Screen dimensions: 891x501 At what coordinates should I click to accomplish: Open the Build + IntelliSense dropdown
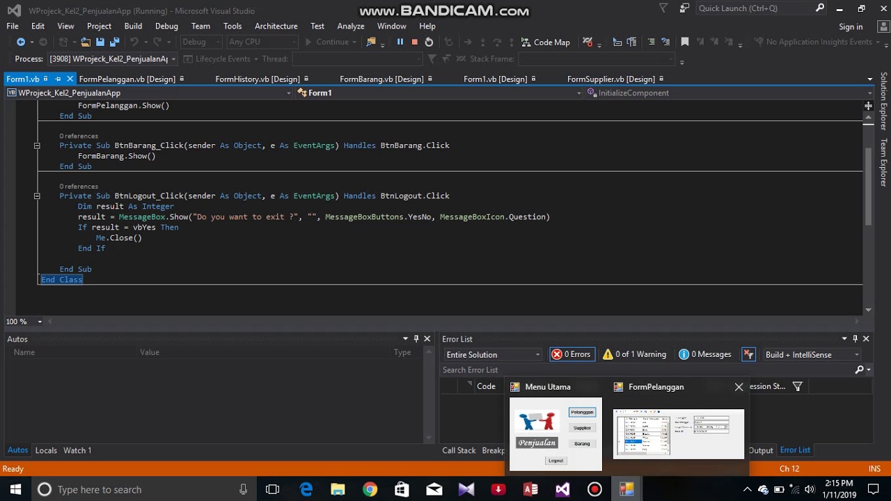[813, 355]
